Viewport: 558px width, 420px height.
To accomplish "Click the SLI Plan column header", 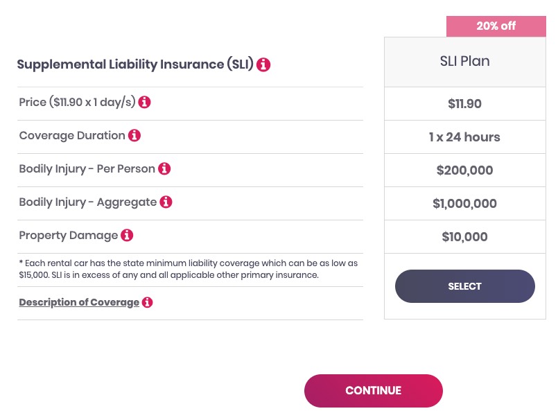I will tap(464, 62).
